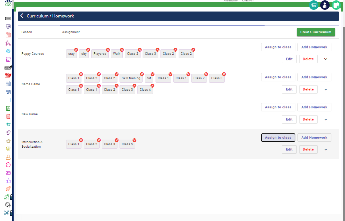The height and width of the screenshot is (221, 345).
Task: Remove the 'Sit' tag from Name Game
Action: point(152,74)
